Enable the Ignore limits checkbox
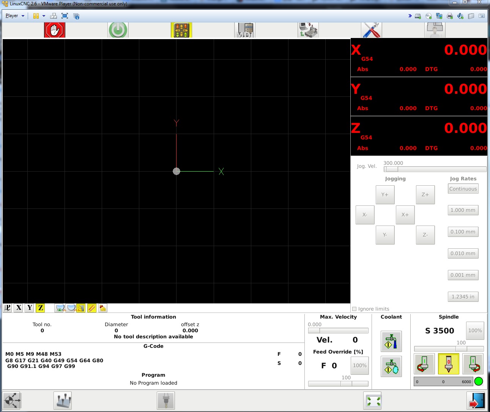This screenshot has width=490, height=412. (x=355, y=309)
